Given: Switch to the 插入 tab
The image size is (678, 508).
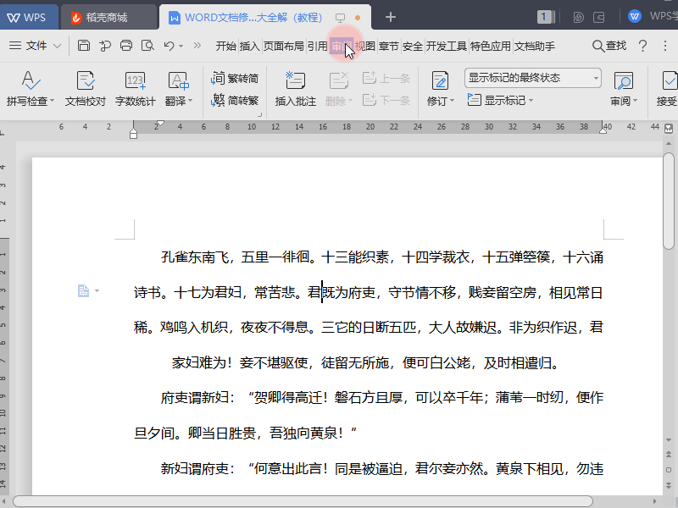Looking at the screenshot, I should point(249,46).
